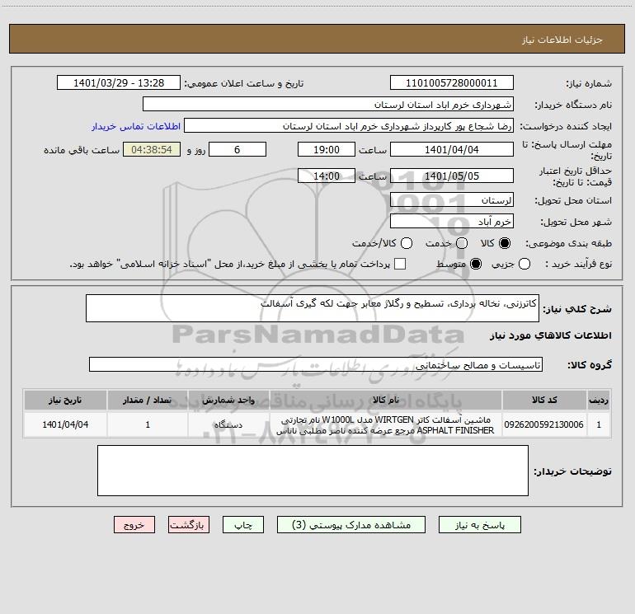
Task: Open the اطلاعات تماس خریدار link
Action: 136,126
